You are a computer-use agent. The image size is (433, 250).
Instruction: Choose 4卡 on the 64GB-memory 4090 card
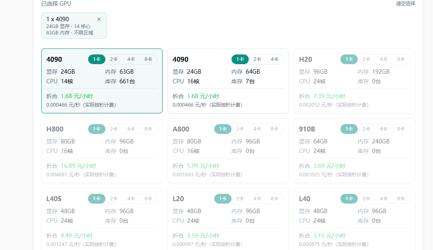[274, 59]
